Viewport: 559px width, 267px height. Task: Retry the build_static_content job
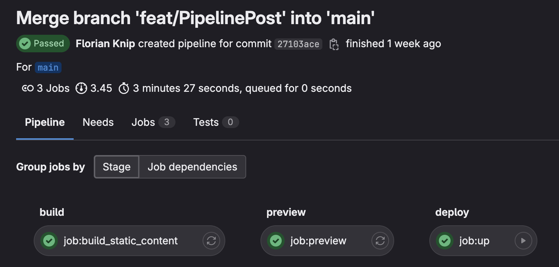pyautogui.click(x=211, y=241)
